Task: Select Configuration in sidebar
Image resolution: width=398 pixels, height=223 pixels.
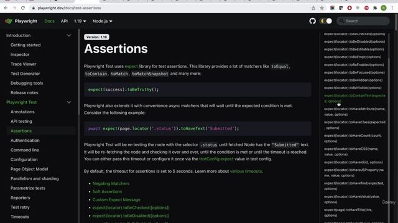Action: [x=24, y=160]
